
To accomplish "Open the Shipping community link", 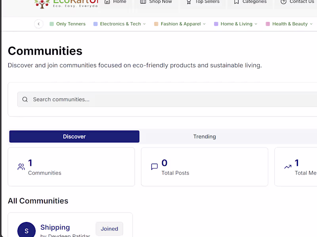I will (55, 228).
